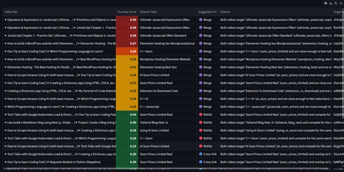Click the 0.46 overlap score cell
344x172 pixels.
click(127, 107)
